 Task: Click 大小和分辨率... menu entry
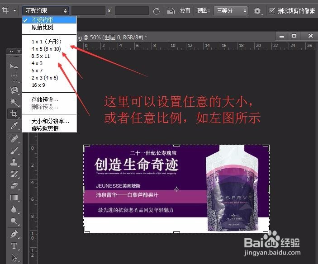(49, 121)
